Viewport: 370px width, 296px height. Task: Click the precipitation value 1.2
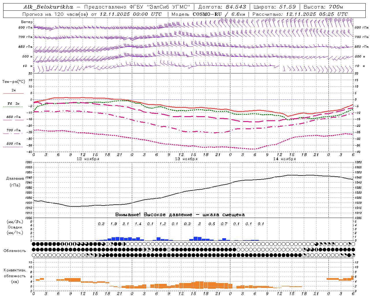coord(163,224)
